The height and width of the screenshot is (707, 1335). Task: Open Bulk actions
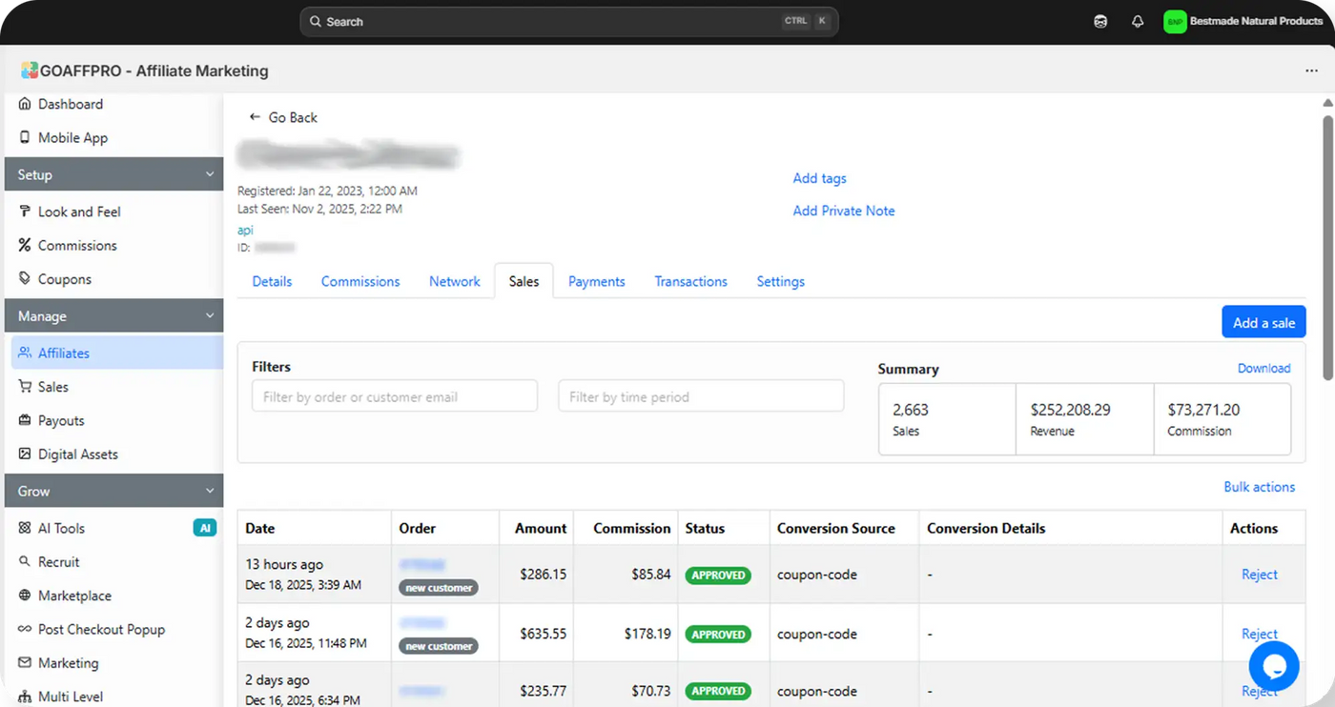1260,487
